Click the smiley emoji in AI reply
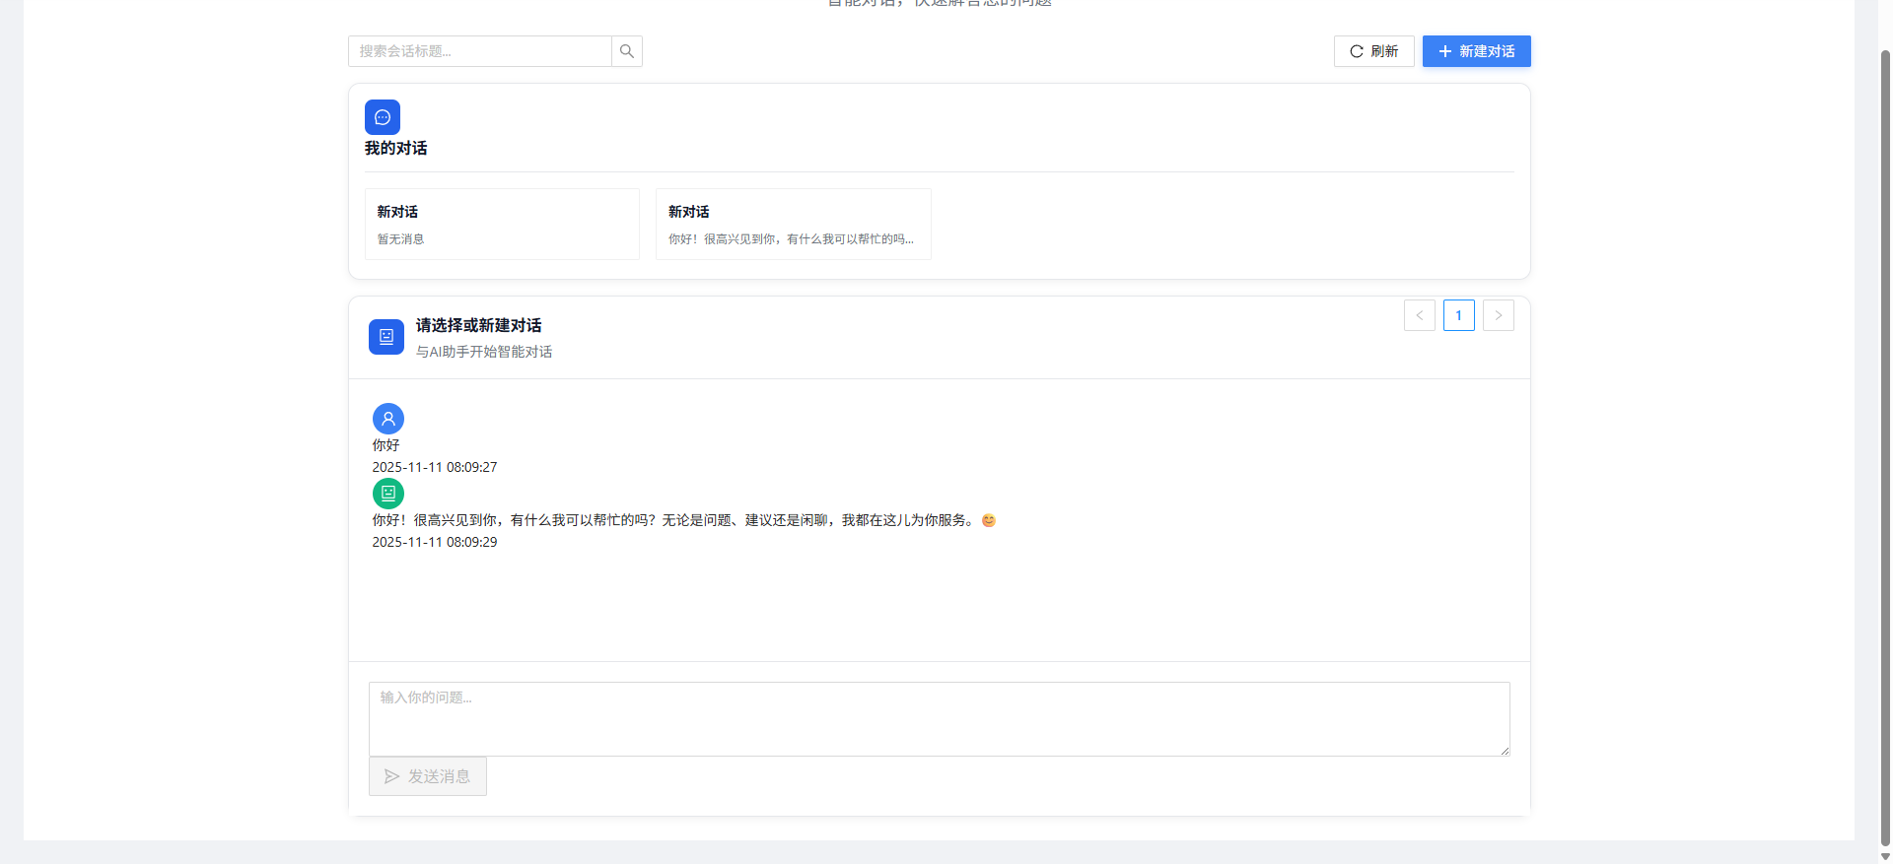The image size is (1893, 864). (989, 520)
